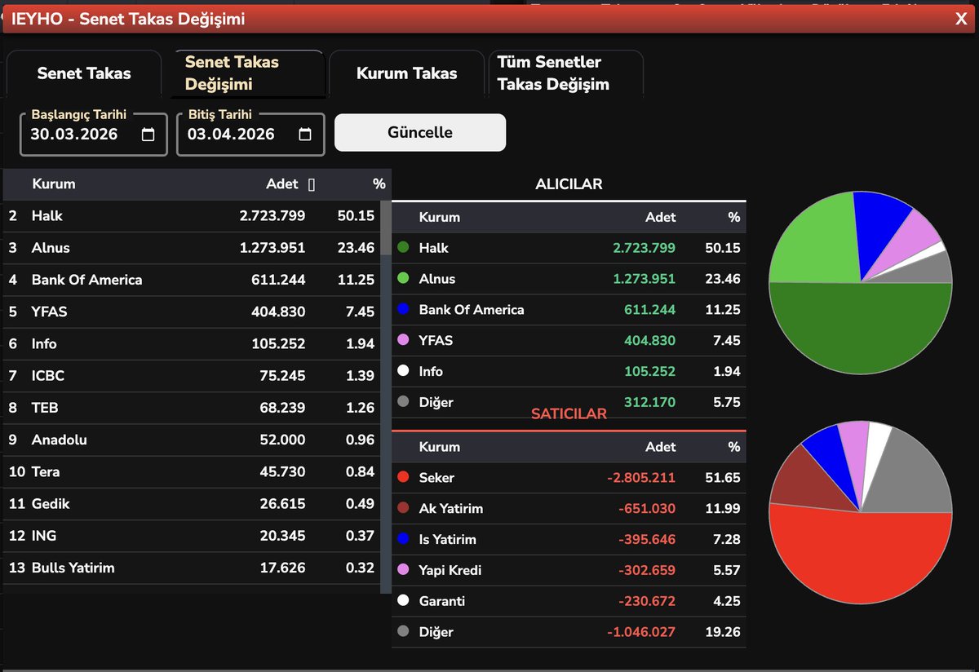Select the TEB row
The height and width of the screenshot is (672, 979).
192,408
